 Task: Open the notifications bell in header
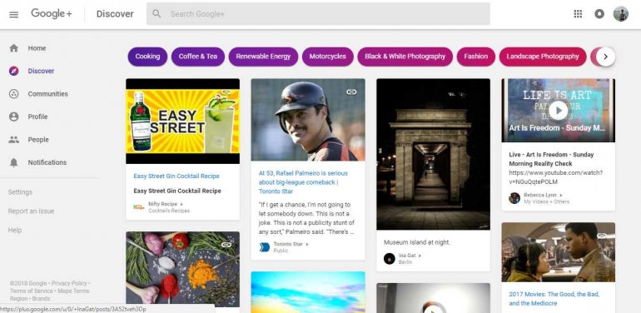coord(599,14)
